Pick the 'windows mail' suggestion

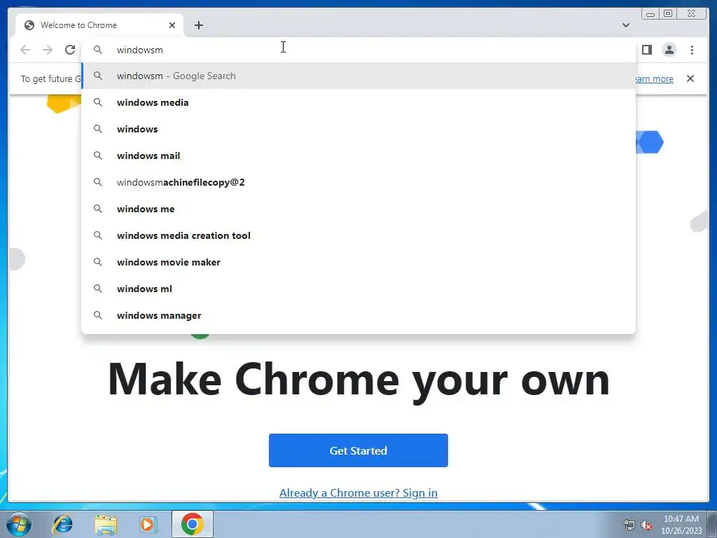358,156
